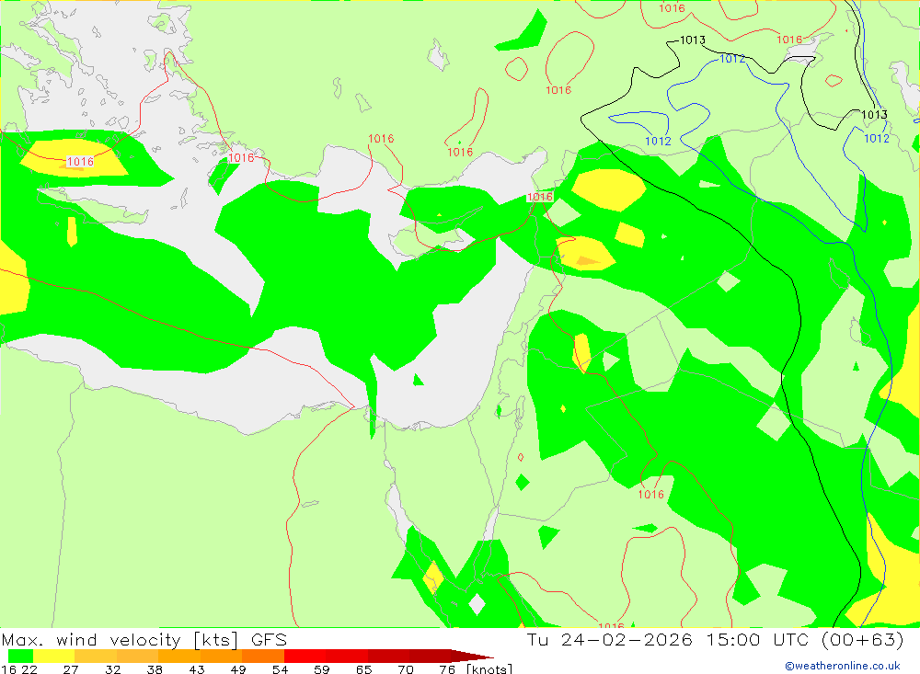The height and width of the screenshot is (674, 920).
Task: Select the legend swatch between 32 and 38
Action: pyautogui.click(x=137, y=656)
